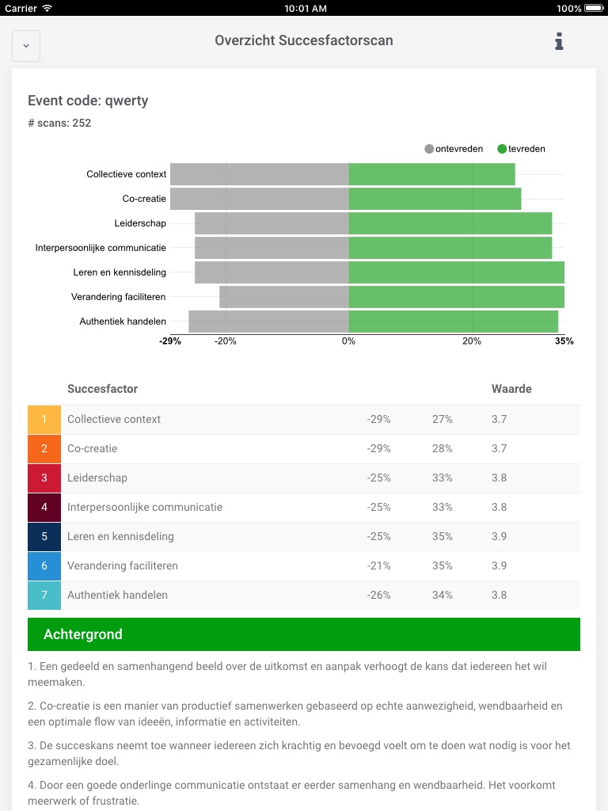Toggle the tevreden legend series
608x811 pixels.
521,149
